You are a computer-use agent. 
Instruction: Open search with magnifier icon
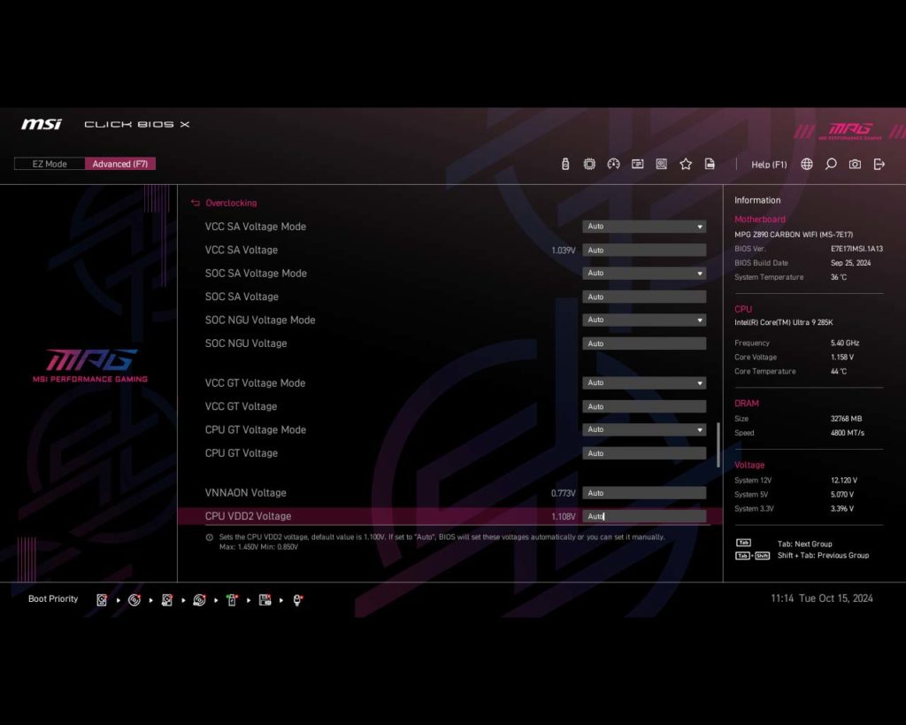click(x=831, y=164)
